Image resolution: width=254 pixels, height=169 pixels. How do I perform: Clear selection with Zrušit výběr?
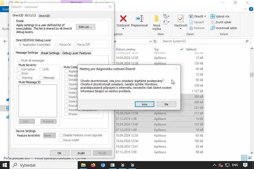point(221,22)
